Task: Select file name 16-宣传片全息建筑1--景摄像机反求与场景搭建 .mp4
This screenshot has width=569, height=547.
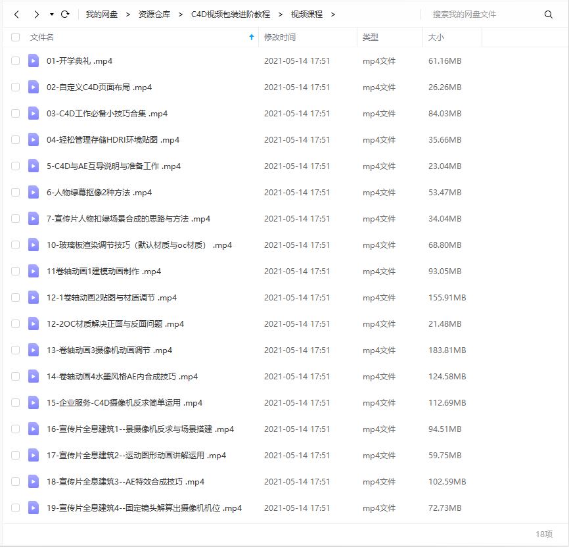Action: click(x=140, y=429)
